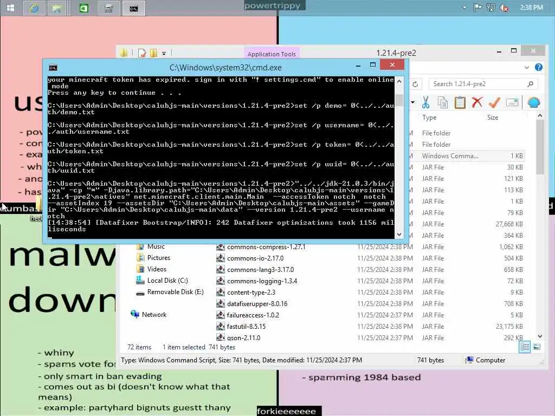Click the Action Center flag tray icon

click(477, 8)
